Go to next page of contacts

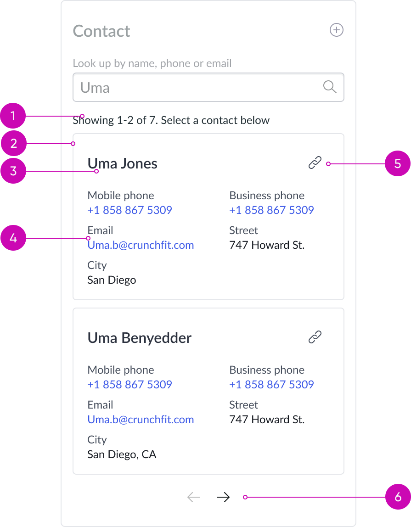pos(223,497)
